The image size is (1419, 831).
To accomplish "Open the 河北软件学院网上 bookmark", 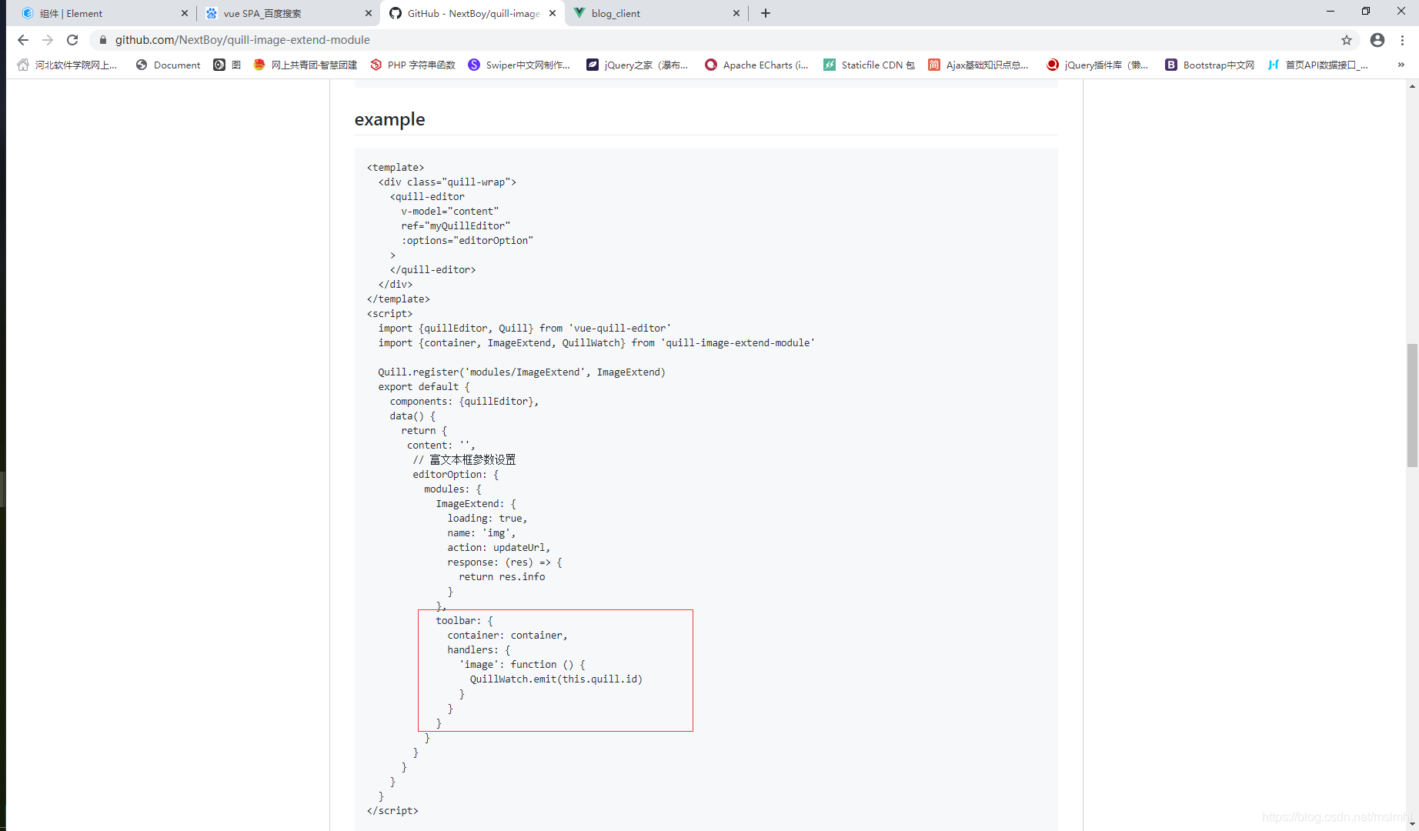I will tap(67, 65).
